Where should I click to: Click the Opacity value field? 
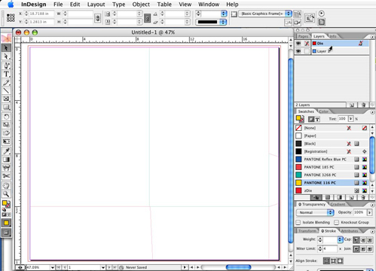359,212
